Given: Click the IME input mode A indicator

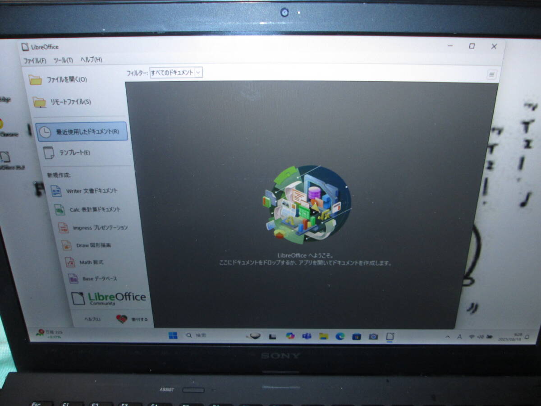Looking at the screenshot, I should click(x=459, y=337).
